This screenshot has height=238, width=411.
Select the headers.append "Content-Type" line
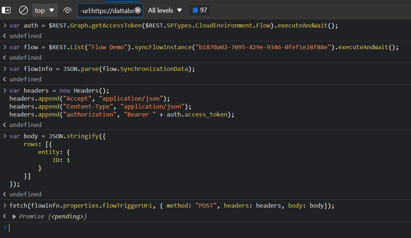click(100, 106)
